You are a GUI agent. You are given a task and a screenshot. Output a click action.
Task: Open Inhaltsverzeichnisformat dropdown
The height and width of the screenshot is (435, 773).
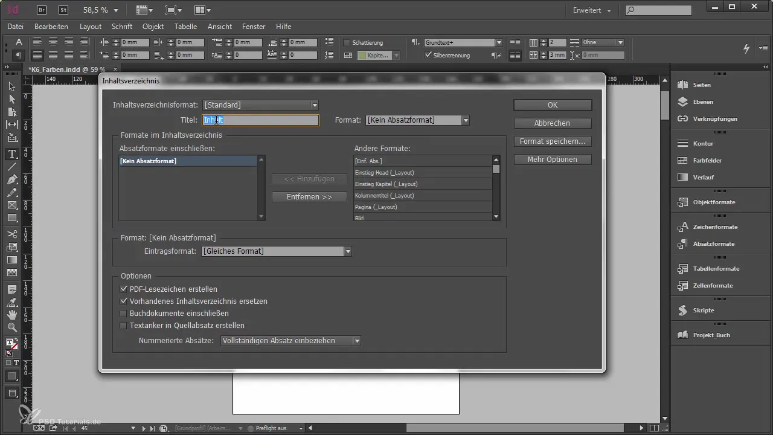260,105
